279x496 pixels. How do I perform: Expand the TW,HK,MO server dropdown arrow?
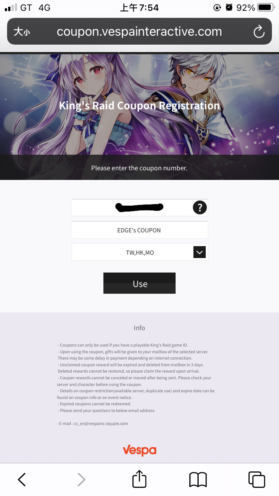tap(200, 252)
